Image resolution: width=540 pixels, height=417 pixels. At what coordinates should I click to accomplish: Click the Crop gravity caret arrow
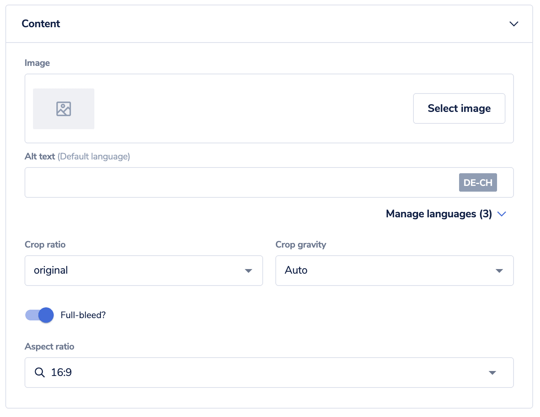coord(499,271)
